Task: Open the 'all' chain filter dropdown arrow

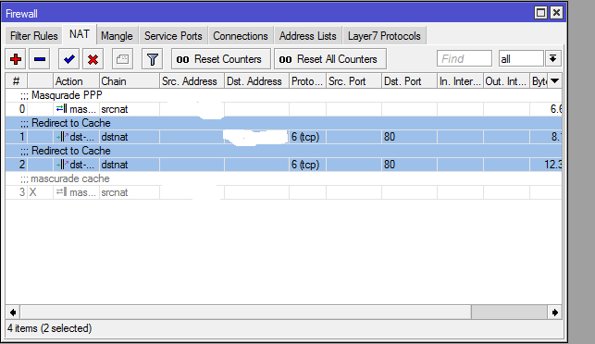Action: 552,59
